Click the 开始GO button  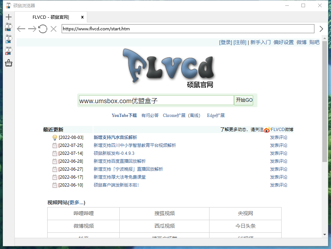click(x=244, y=100)
